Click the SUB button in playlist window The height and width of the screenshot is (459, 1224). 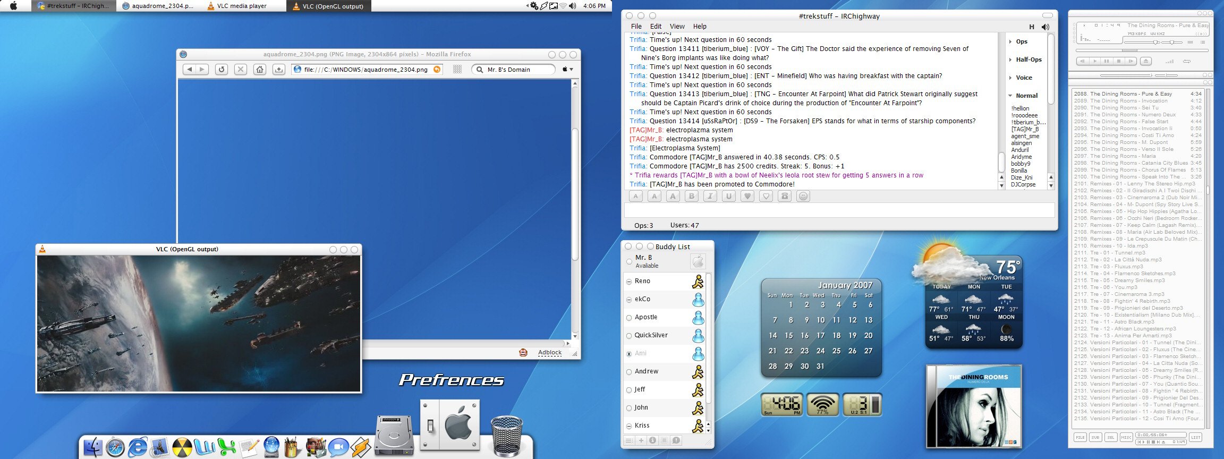click(x=1095, y=437)
